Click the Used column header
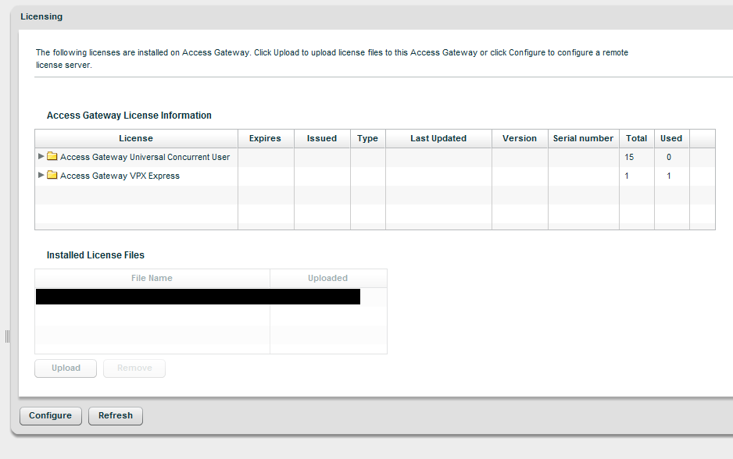This screenshot has height=459, width=733. tap(671, 139)
